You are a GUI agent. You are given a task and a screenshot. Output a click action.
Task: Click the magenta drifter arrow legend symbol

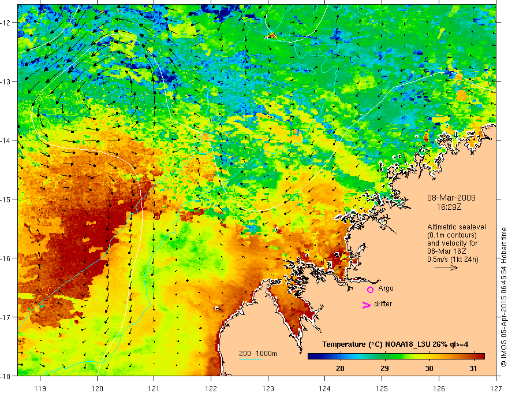point(366,305)
